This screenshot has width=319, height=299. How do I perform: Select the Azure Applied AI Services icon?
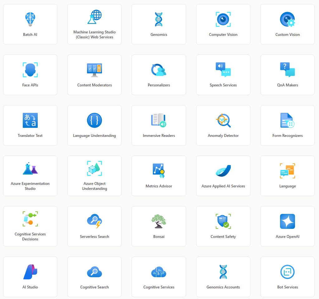point(223,171)
